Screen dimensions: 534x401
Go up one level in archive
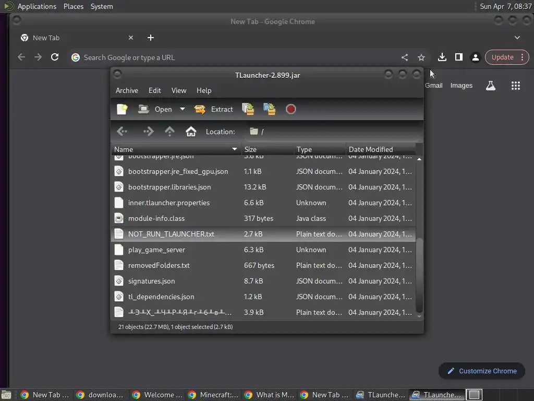[x=169, y=131]
